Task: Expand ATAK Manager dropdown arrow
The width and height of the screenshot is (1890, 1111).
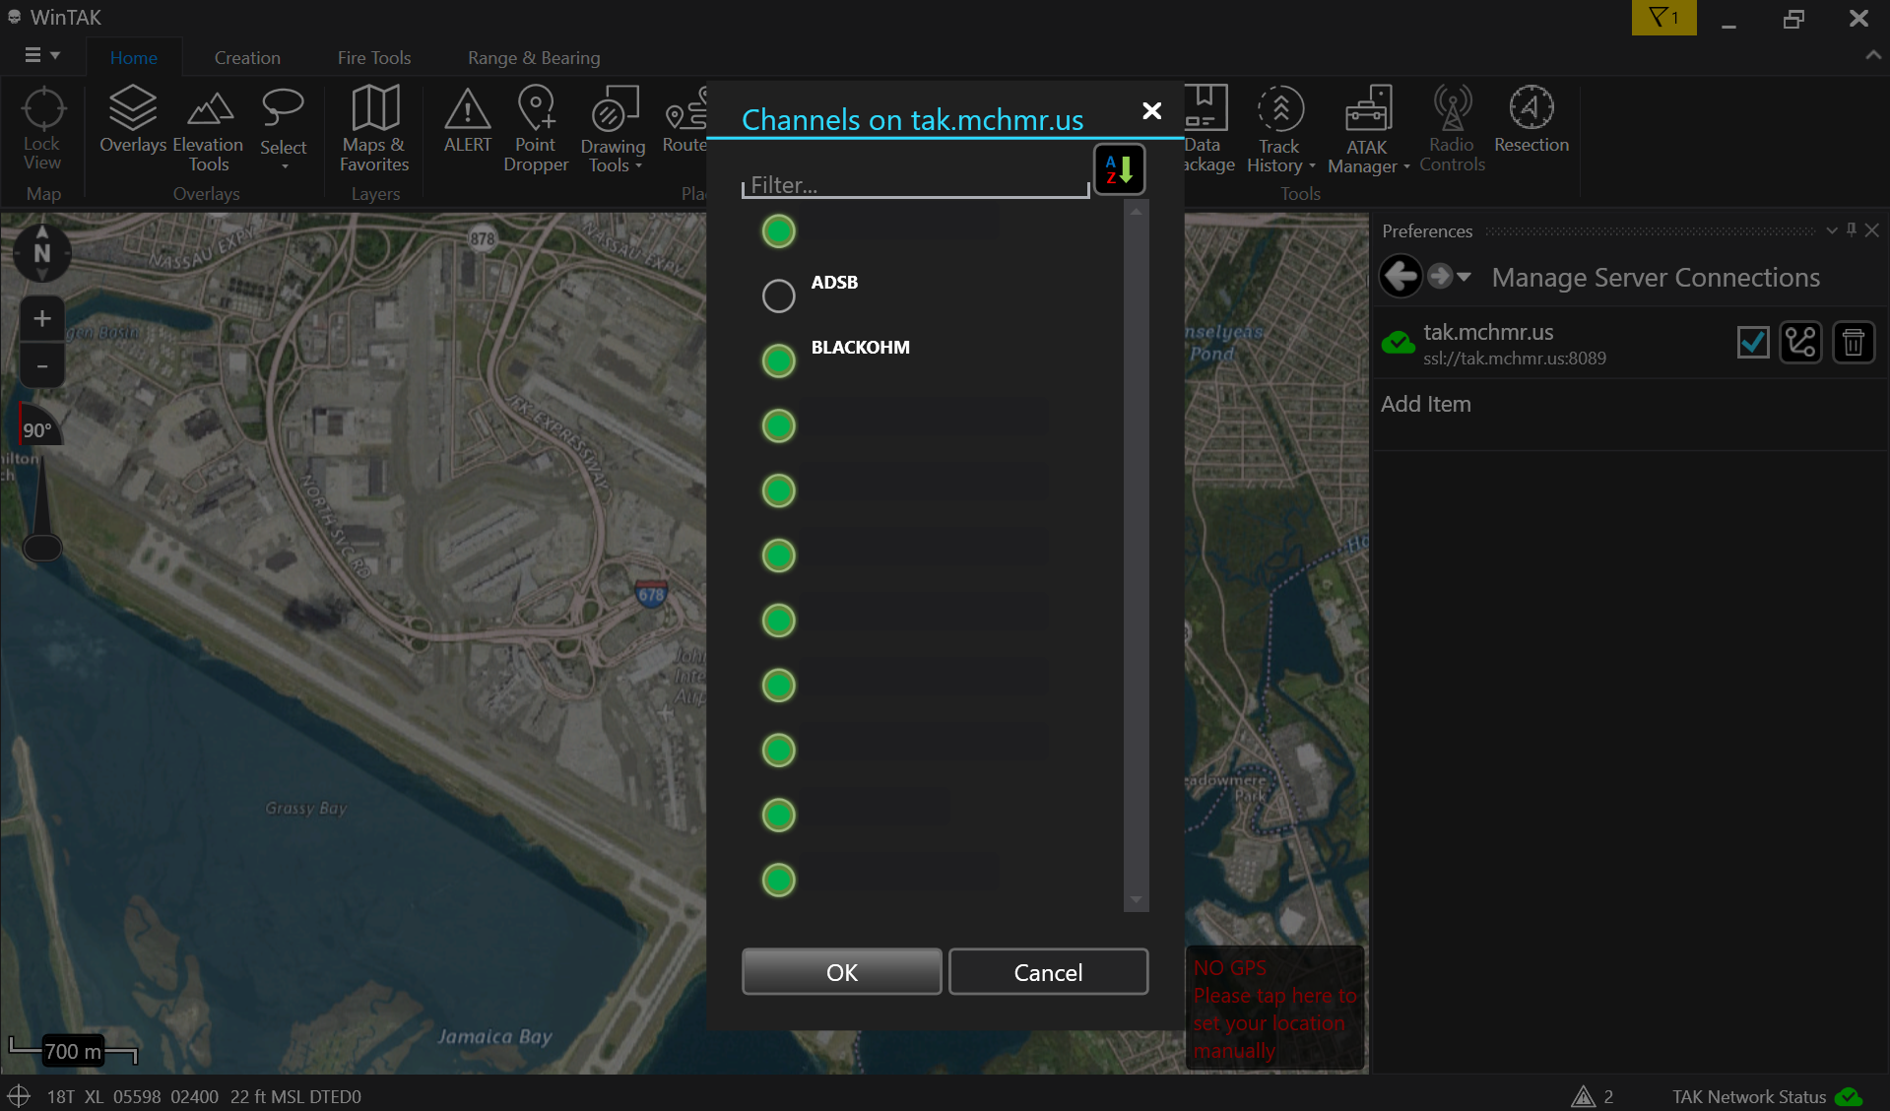Action: pos(1406,167)
